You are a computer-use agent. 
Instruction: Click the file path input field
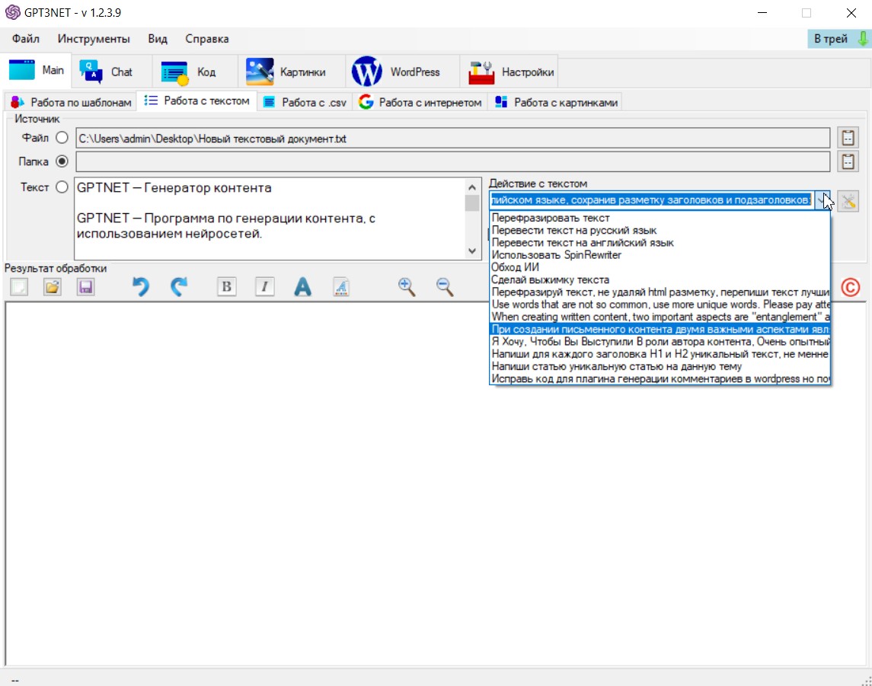click(x=452, y=138)
